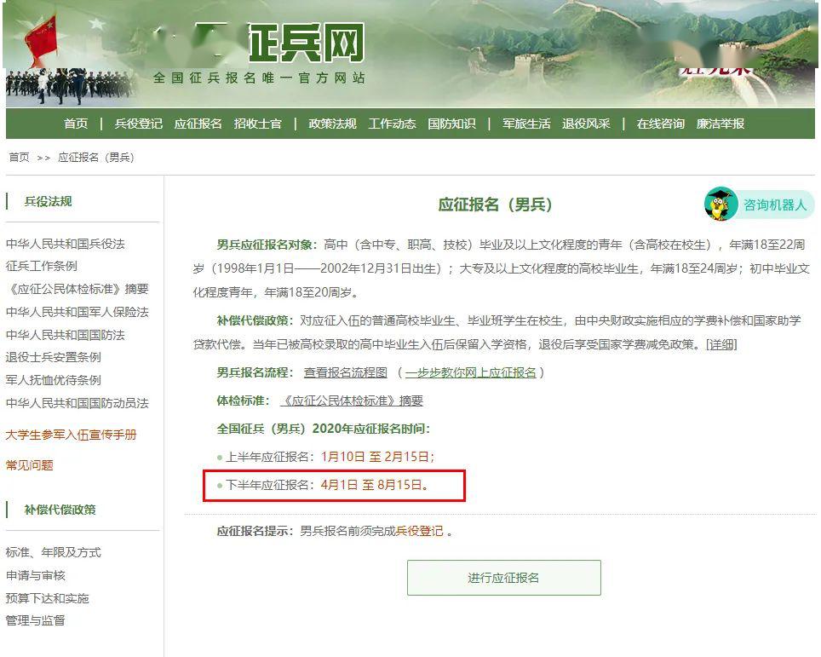The height and width of the screenshot is (657, 821).
Task: Open 一步步教你网上应征报名 link
Action: 471,372
